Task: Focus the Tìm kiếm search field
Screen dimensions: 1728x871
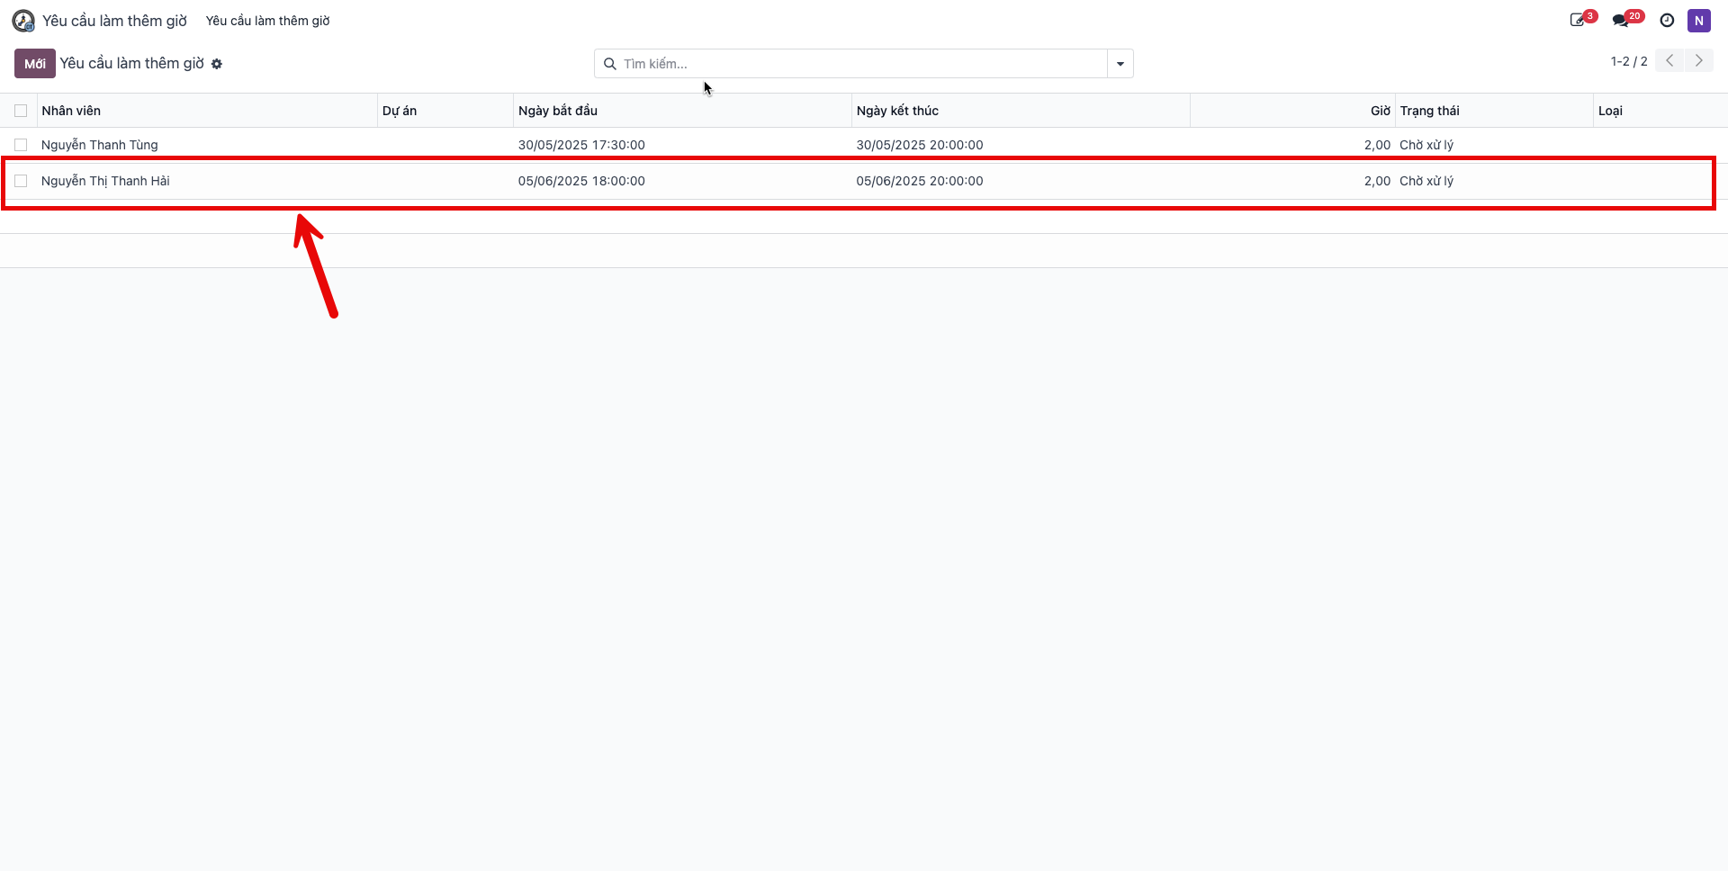Action: 862,64
